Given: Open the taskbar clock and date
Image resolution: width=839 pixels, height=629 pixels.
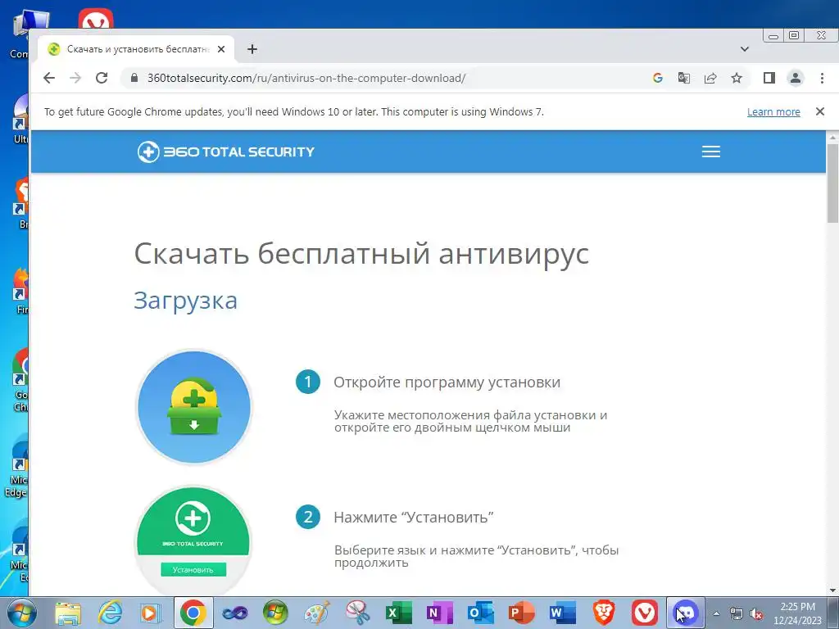Looking at the screenshot, I should 797,613.
